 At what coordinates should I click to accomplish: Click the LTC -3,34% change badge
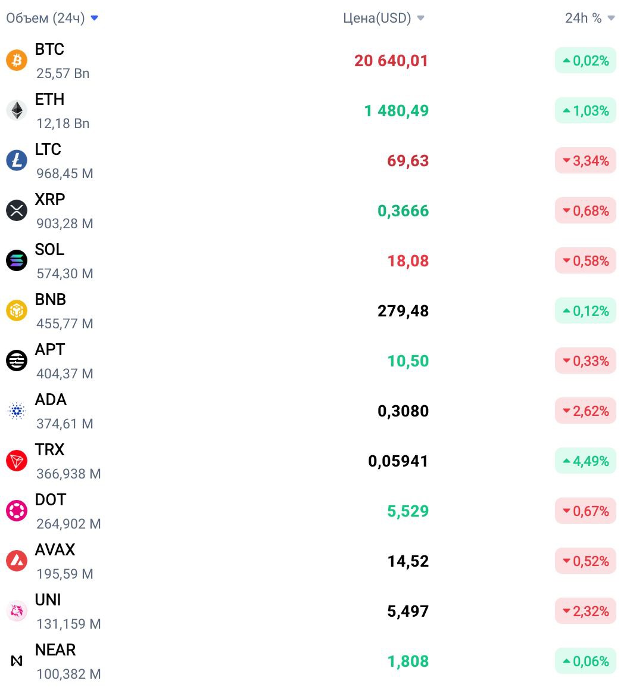coord(585,160)
